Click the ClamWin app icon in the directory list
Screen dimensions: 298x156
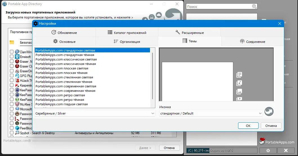17,52
